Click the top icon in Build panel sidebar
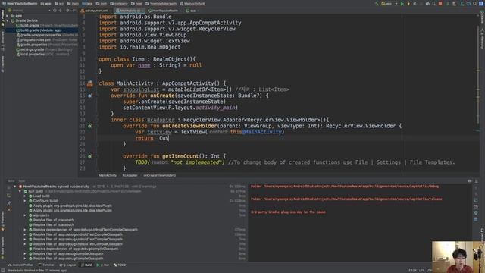485x273 pixels. [x=8, y=187]
